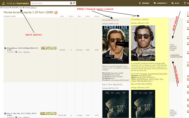Focus the Search query field
The height and width of the screenshot is (118, 189).
click(x=50, y=3)
